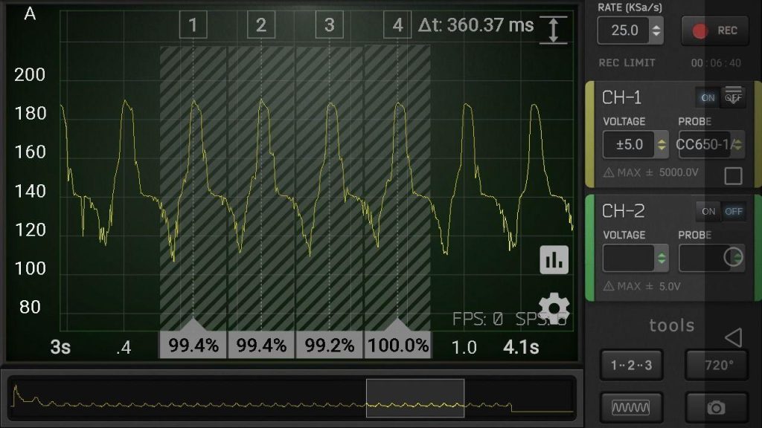
Task: Click the vertical scale fit icon
Action: pyautogui.click(x=552, y=30)
